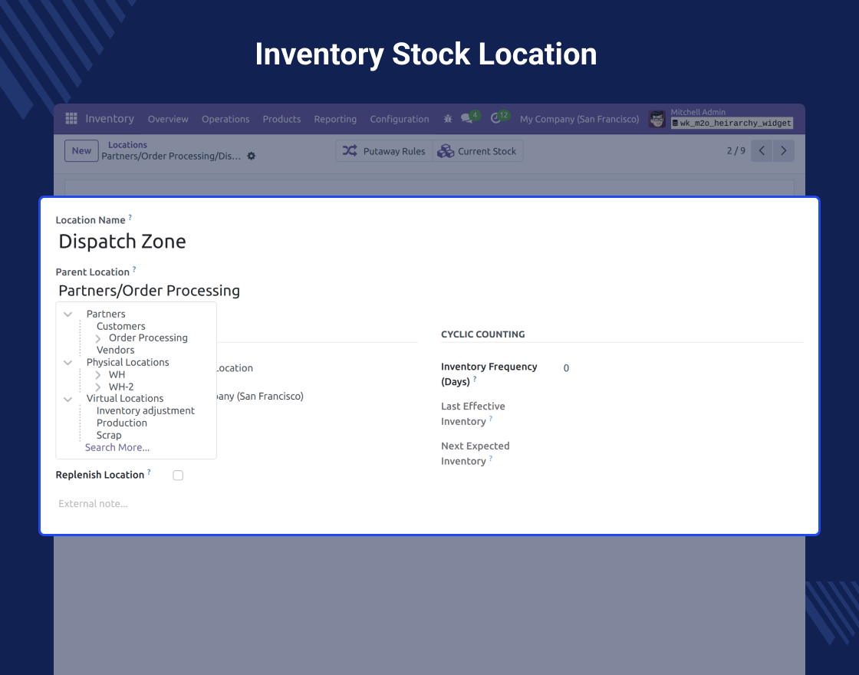859x675 pixels.
Task: Click the Dispatch Zone name field
Action: 122,241
